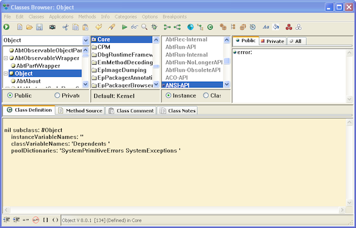Click the new file toolbar icon

pyautogui.click(x=20, y=27)
